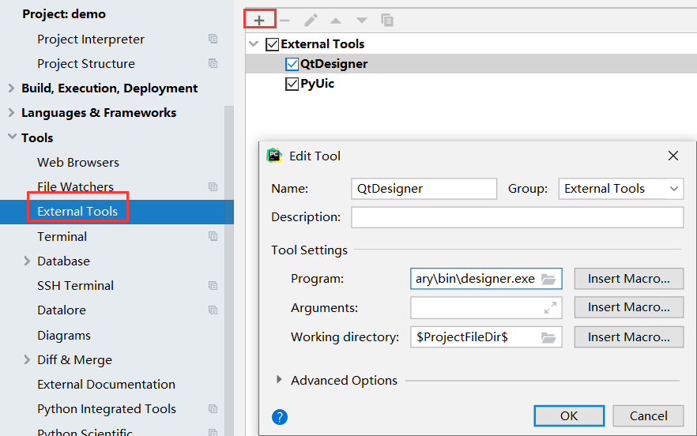The height and width of the screenshot is (436, 697).
Task: Add a new external tool with plus icon
Action: tap(259, 20)
